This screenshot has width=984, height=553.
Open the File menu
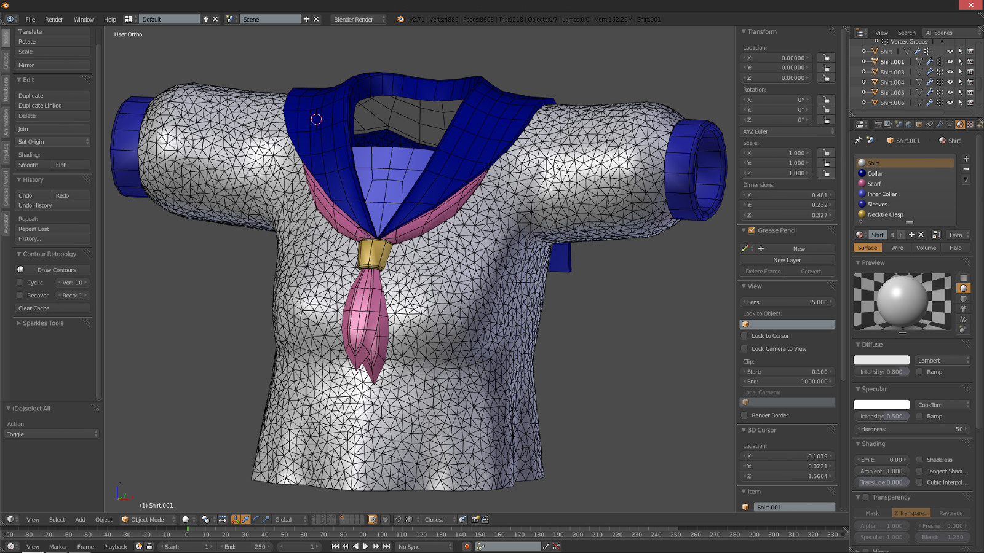(x=30, y=19)
